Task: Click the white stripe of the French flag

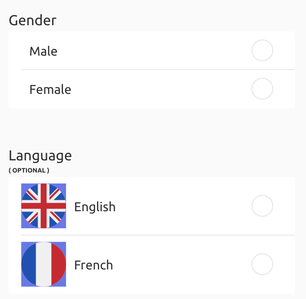Action: pyautogui.click(x=43, y=264)
